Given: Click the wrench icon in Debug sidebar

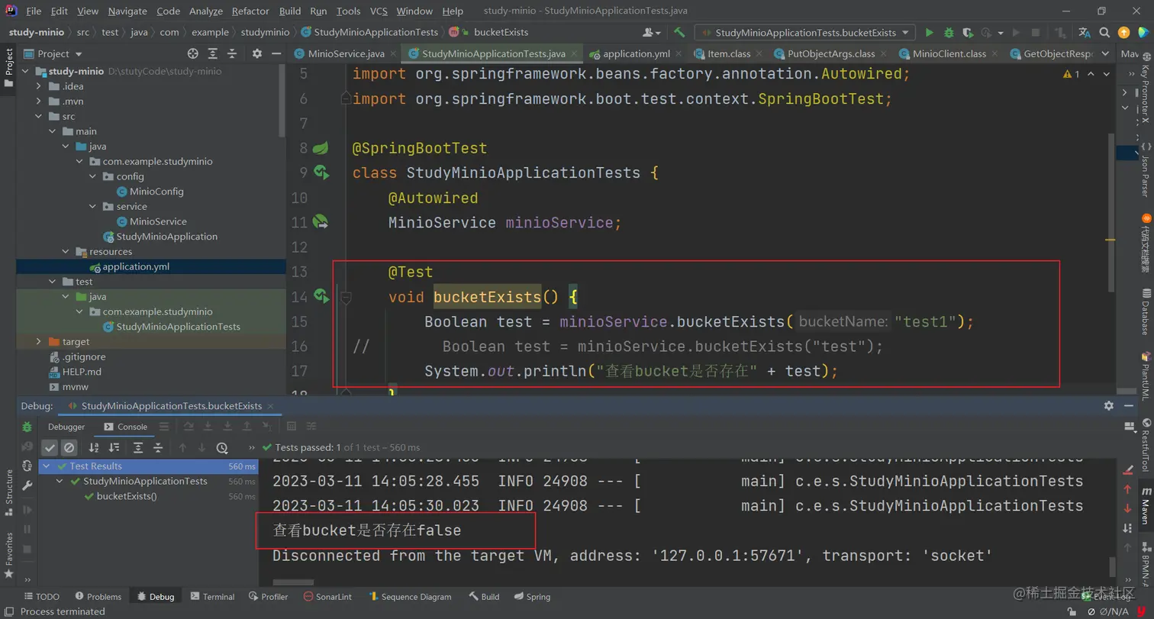Looking at the screenshot, I should 27,485.
